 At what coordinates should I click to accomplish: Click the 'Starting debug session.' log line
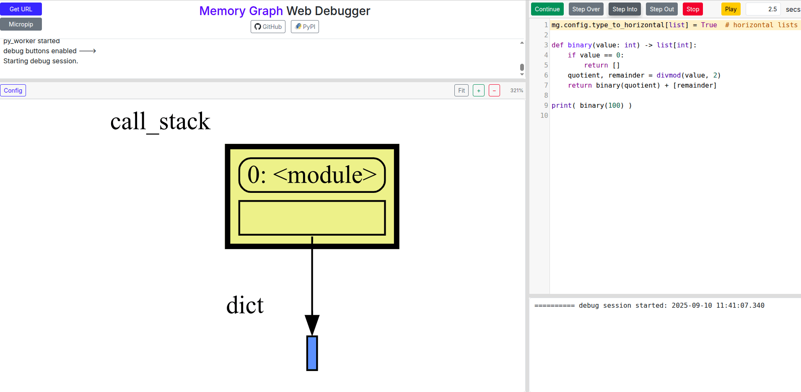pos(41,61)
